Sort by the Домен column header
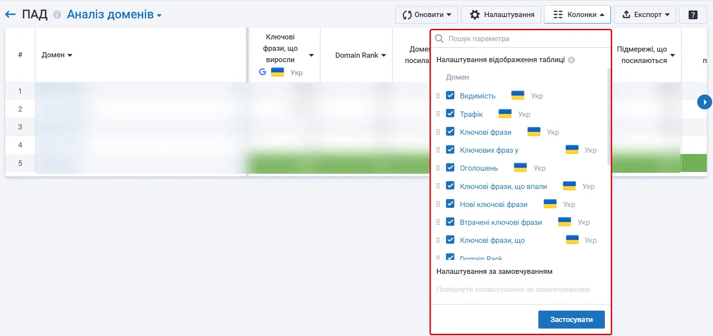713x336 pixels. coord(57,55)
